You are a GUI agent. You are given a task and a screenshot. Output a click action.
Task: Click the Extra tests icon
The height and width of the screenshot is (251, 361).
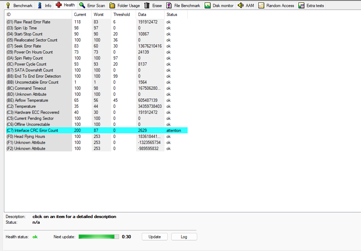click(301, 6)
